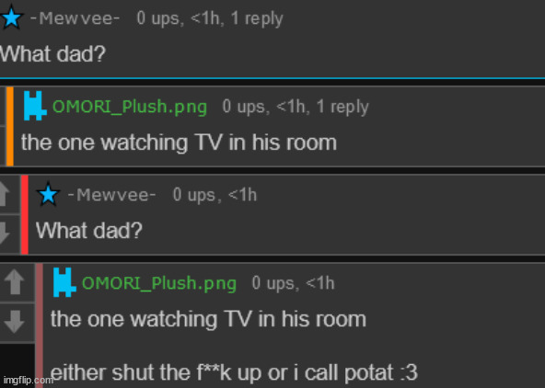Click the first "the one watching TV in his room" text

[x=179, y=143]
